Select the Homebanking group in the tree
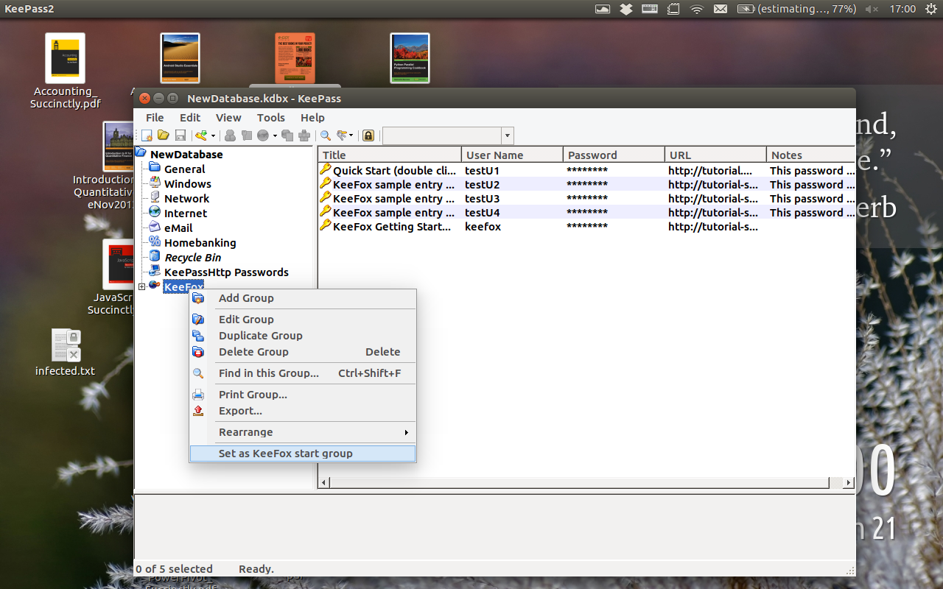 pyautogui.click(x=200, y=243)
